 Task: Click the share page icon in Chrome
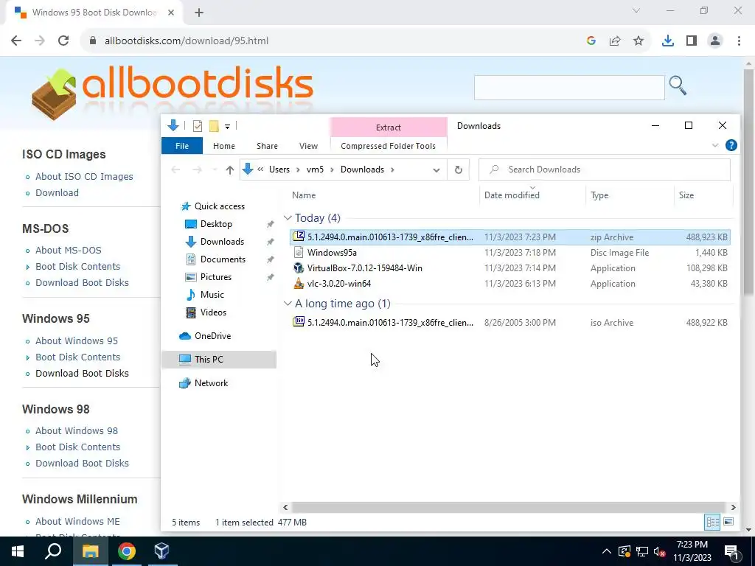(x=615, y=41)
